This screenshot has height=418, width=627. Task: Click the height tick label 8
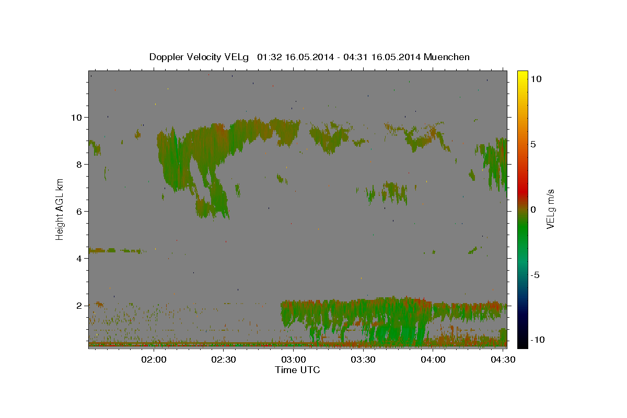pyautogui.click(x=79, y=164)
